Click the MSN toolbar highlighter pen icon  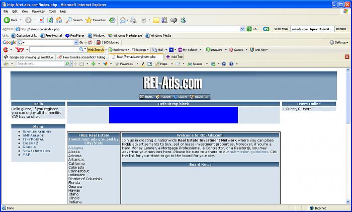click(x=143, y=64)
